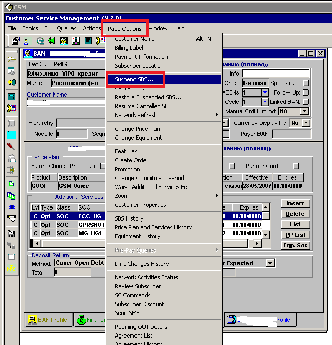Choose Send SMS from the menu
The width and height of the screenshot is (332, 345).
163,313
